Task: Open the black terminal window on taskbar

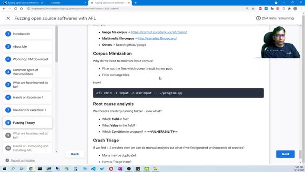Action: click(x=40, y=169)
